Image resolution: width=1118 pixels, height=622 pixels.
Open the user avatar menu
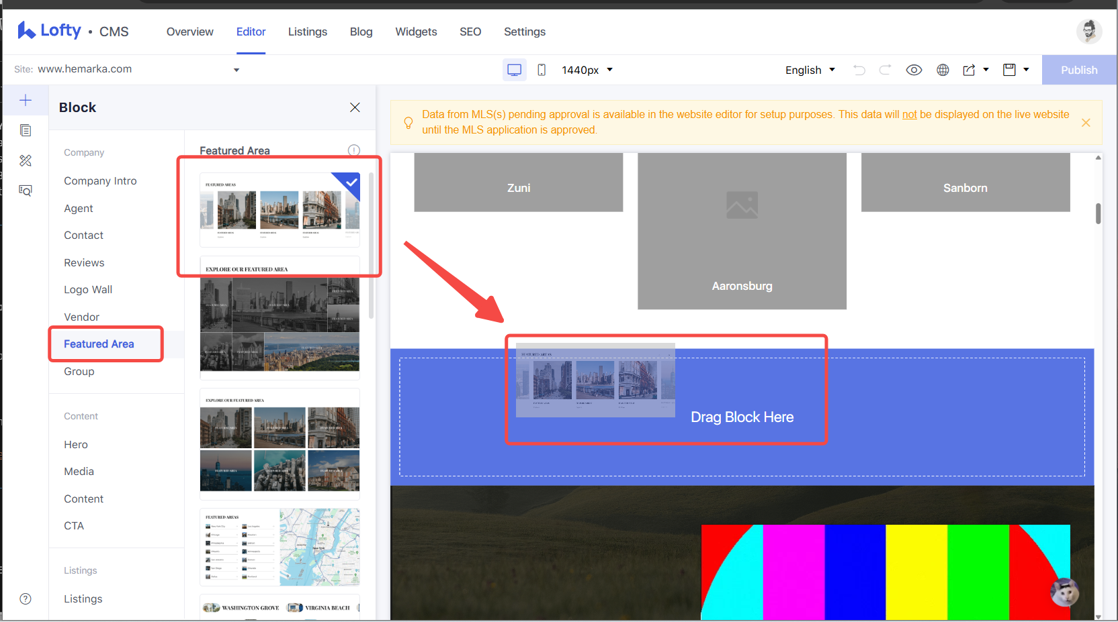(1089, 31)
